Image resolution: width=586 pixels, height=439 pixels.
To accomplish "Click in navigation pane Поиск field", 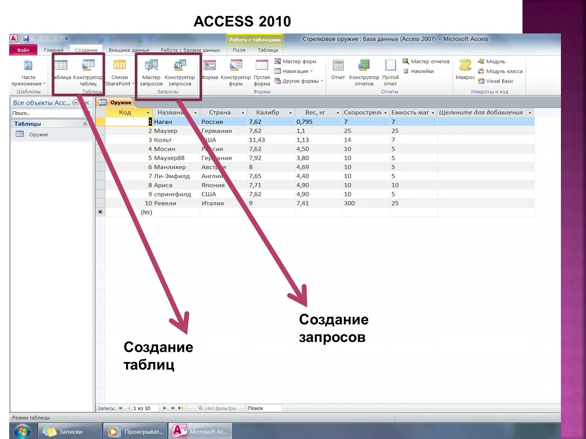I will [48, 113].
